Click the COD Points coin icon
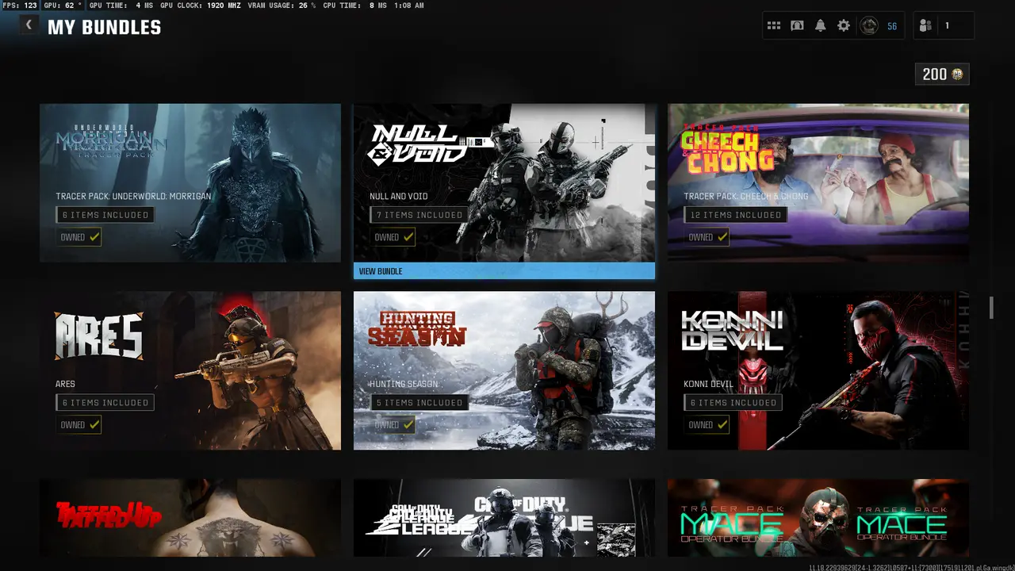The image size is (1015, 571). (958, 75)
